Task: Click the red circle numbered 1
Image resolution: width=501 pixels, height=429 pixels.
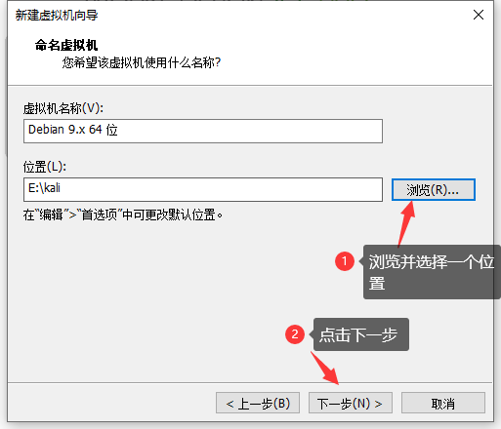Action: click(345, 261)
